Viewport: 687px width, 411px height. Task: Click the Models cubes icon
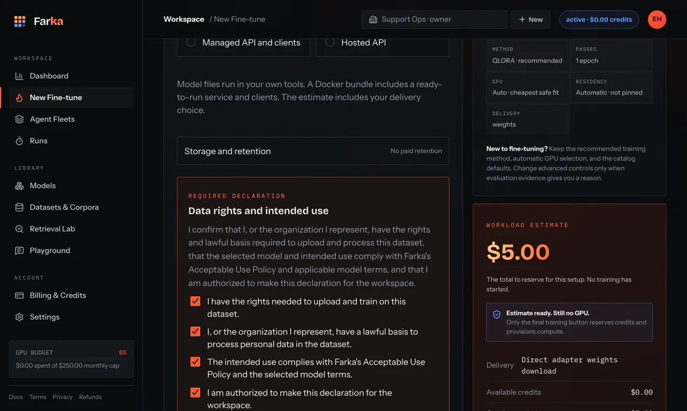19,186
